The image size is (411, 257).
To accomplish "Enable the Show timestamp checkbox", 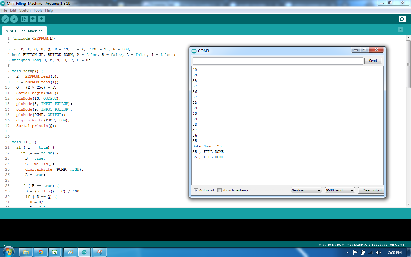I will pyautogui.click(x=219, y=190).
